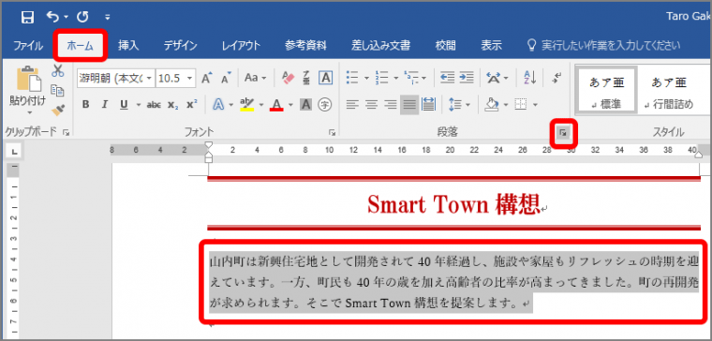
Task: Switch to the 校閲 tab
Action: 445,45
